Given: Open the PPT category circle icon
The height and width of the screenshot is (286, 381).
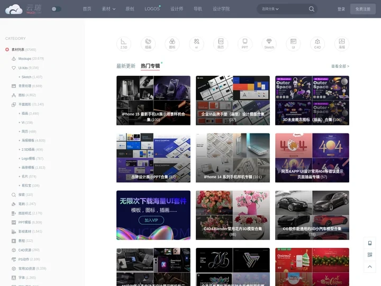Looking at the screenshot, I should [x=245, y=44].
